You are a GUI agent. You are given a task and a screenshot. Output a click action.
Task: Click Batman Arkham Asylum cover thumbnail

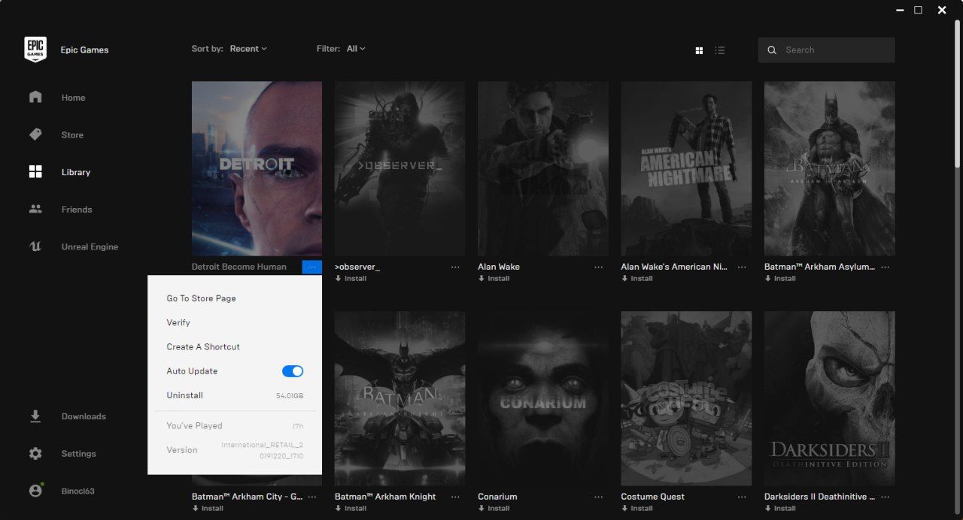coord(830,169)
